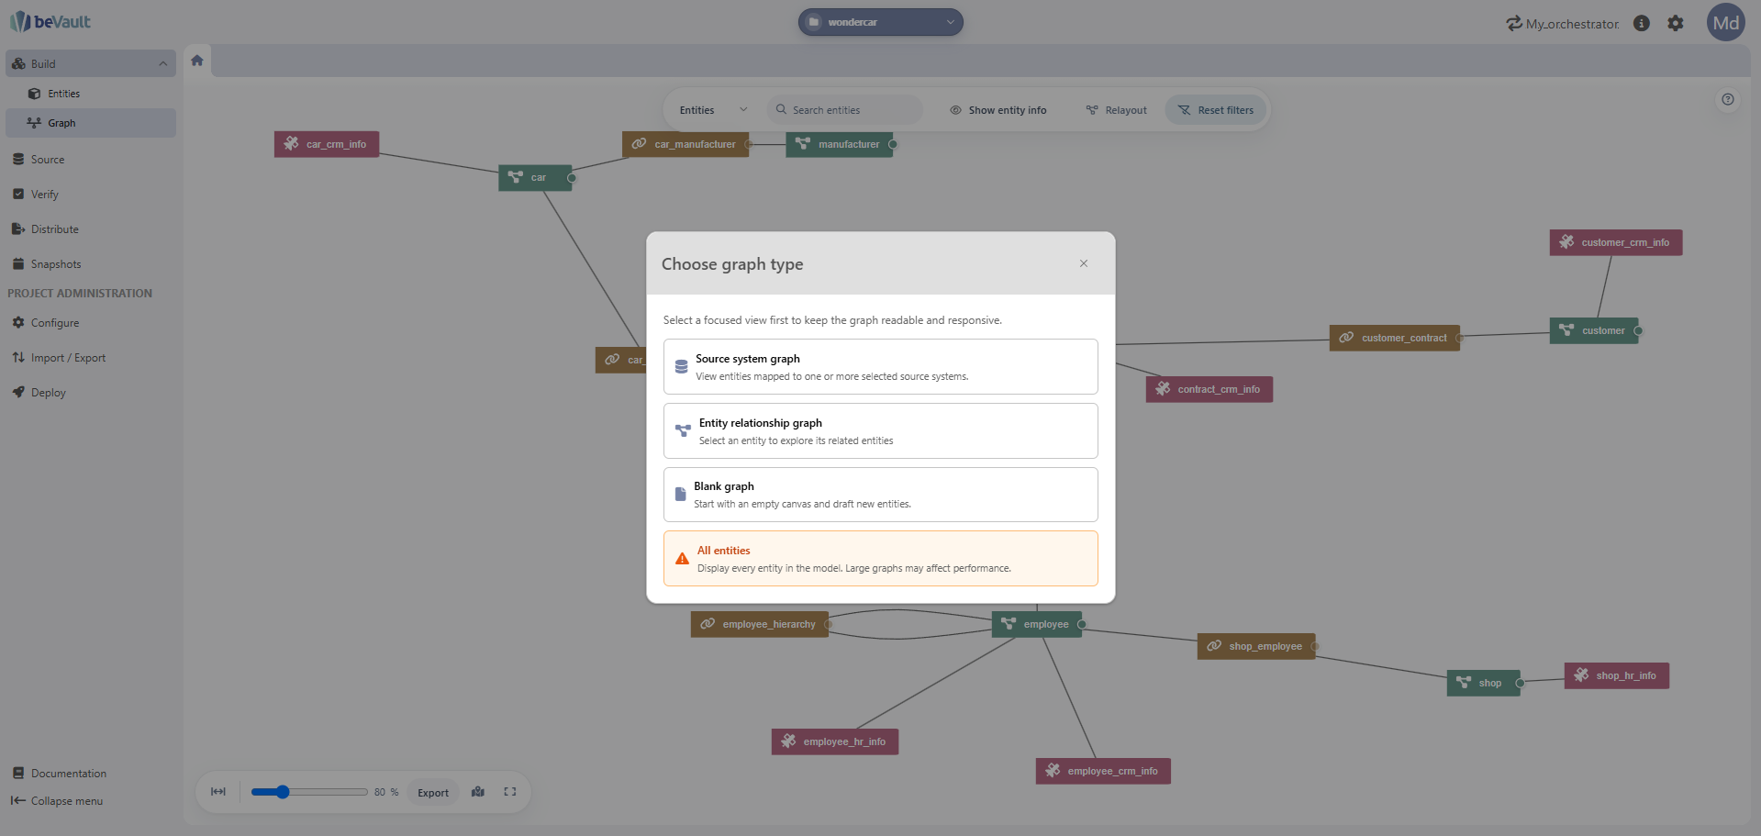Open the wondercar project dropdown
1761x836 pixels.
[880, 22]
